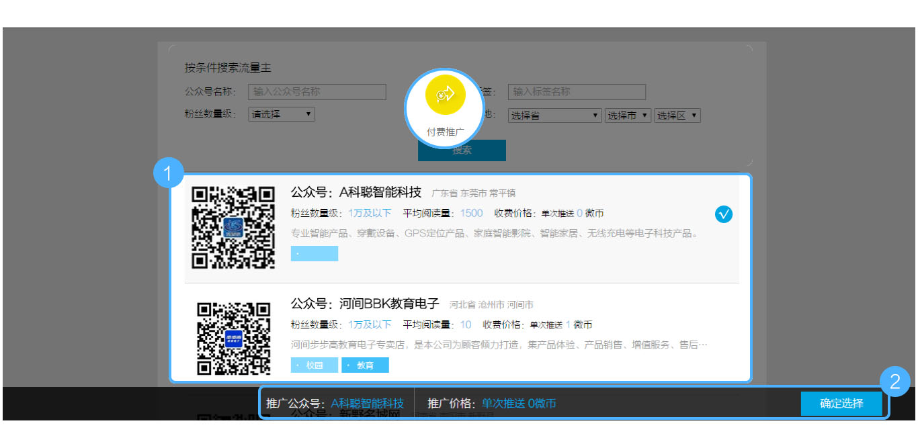
Task: Click the blank blue tag under A科聪智能科技
Action: [315, 254]
